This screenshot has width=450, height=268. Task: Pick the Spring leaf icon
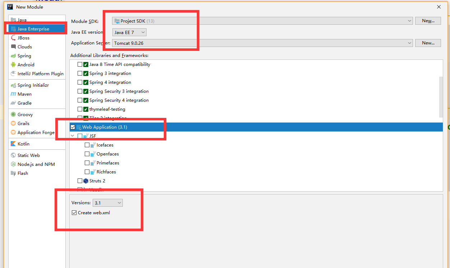click(13, 56)
